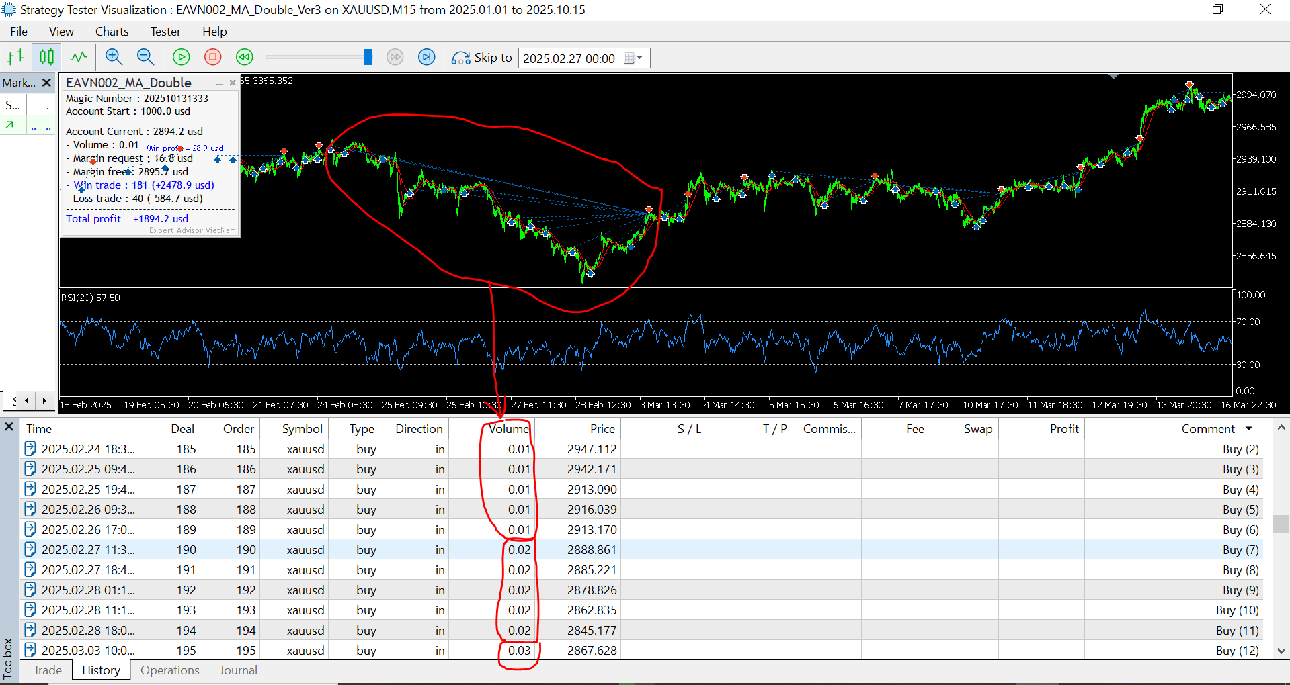Open the Tester menu

click(x=165, y=32)
